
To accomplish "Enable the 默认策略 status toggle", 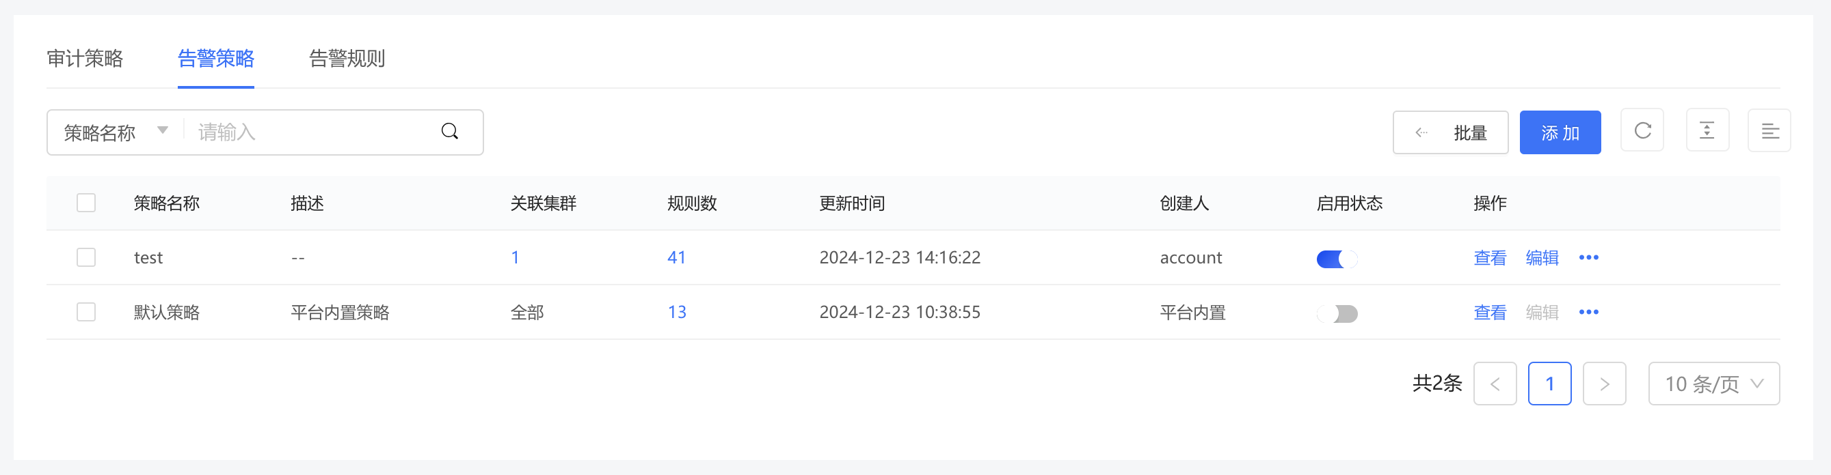I will point(1336,314).
